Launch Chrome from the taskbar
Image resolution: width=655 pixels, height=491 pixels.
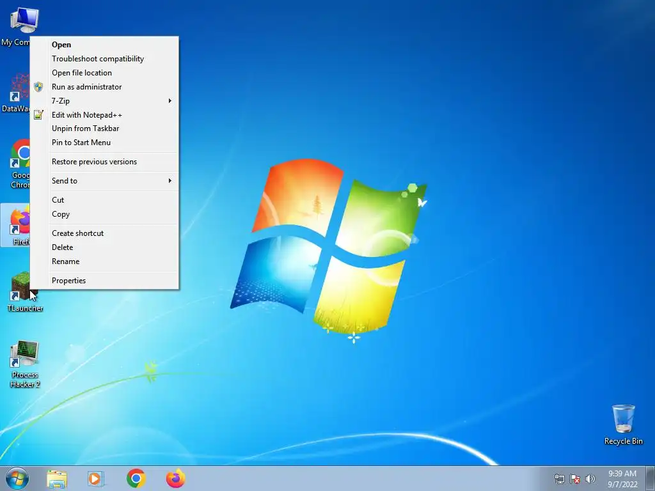(x=136, y=478)
